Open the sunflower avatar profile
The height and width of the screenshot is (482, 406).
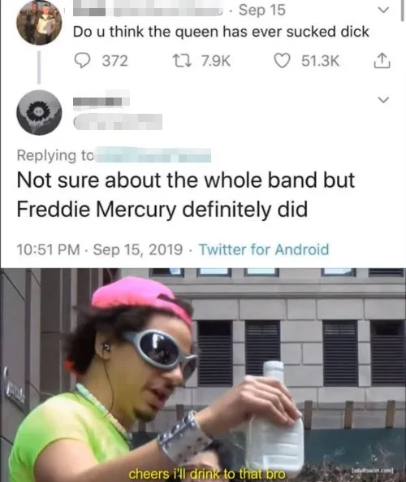[39, 112]
